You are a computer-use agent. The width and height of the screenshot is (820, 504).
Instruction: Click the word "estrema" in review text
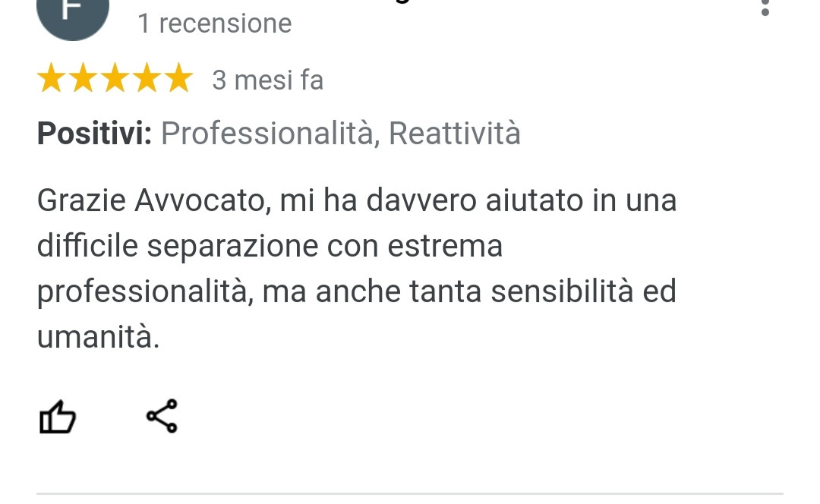[x=445, y=246]
